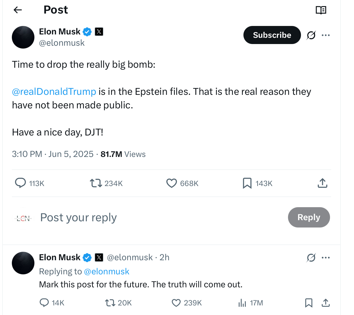Click the Post your reply field
This screenshot has width=354, height=315.
pos(78,217)
